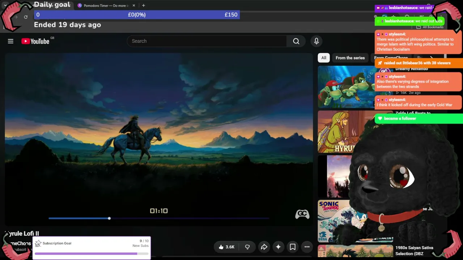This screenshot has width=463, height=260.
Task: Show more filter chips with the arrow
Action: coord(431,58)
